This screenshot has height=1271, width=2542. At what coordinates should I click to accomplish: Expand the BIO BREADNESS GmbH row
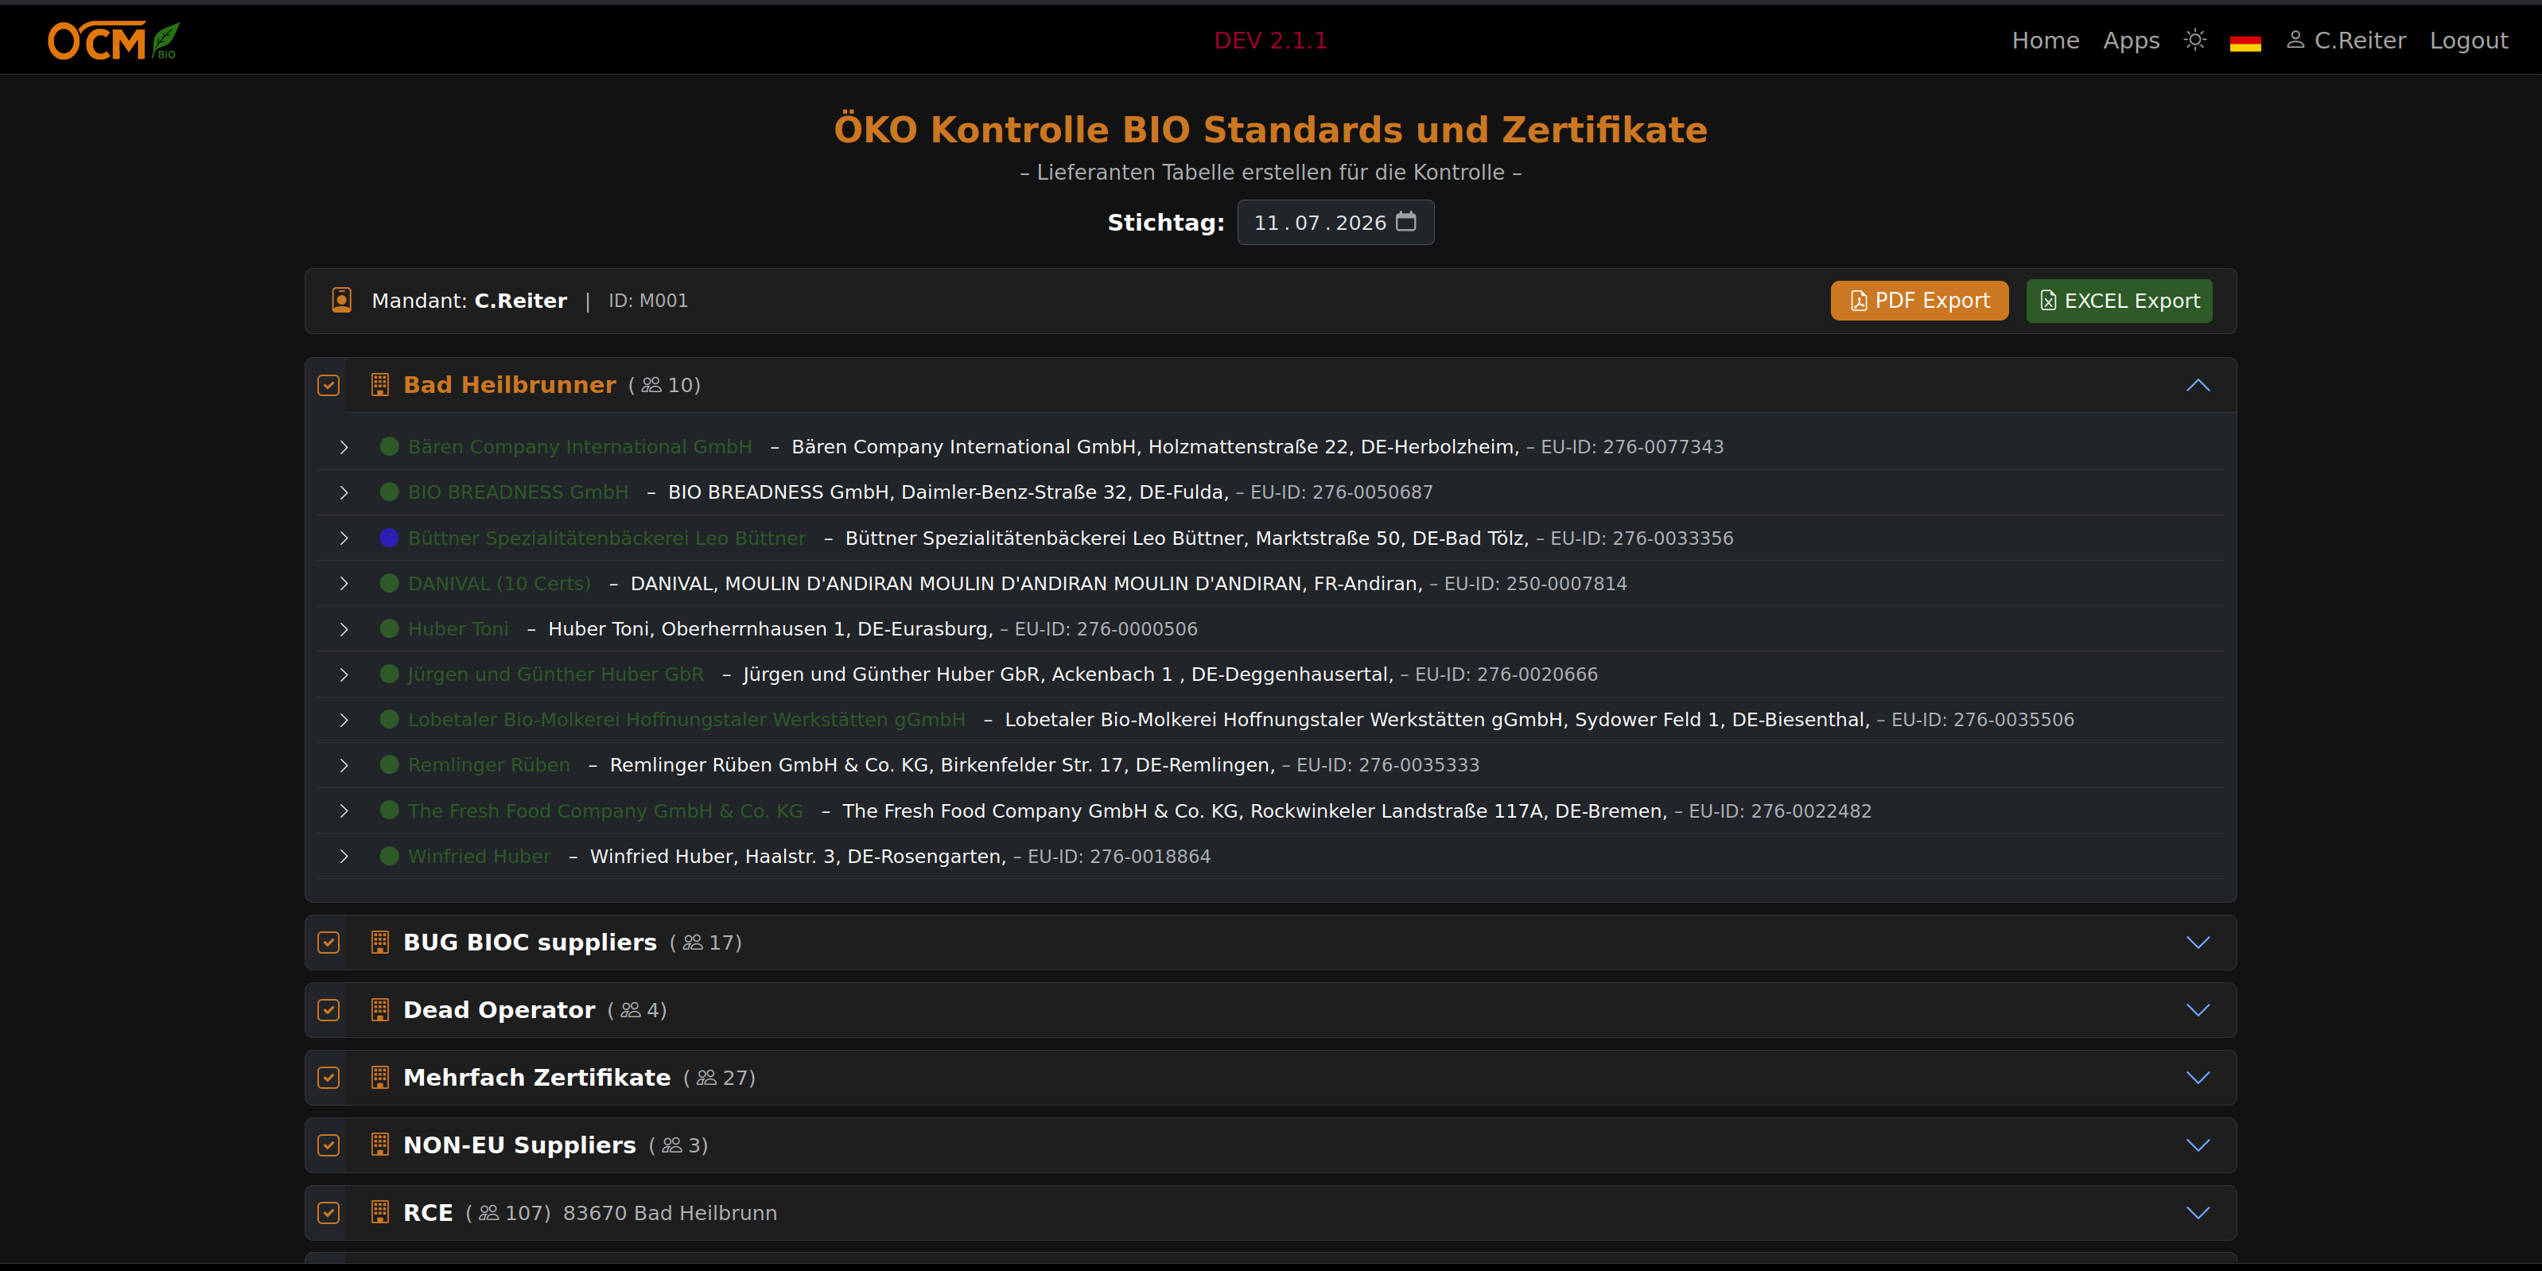(x=344, y=492)
